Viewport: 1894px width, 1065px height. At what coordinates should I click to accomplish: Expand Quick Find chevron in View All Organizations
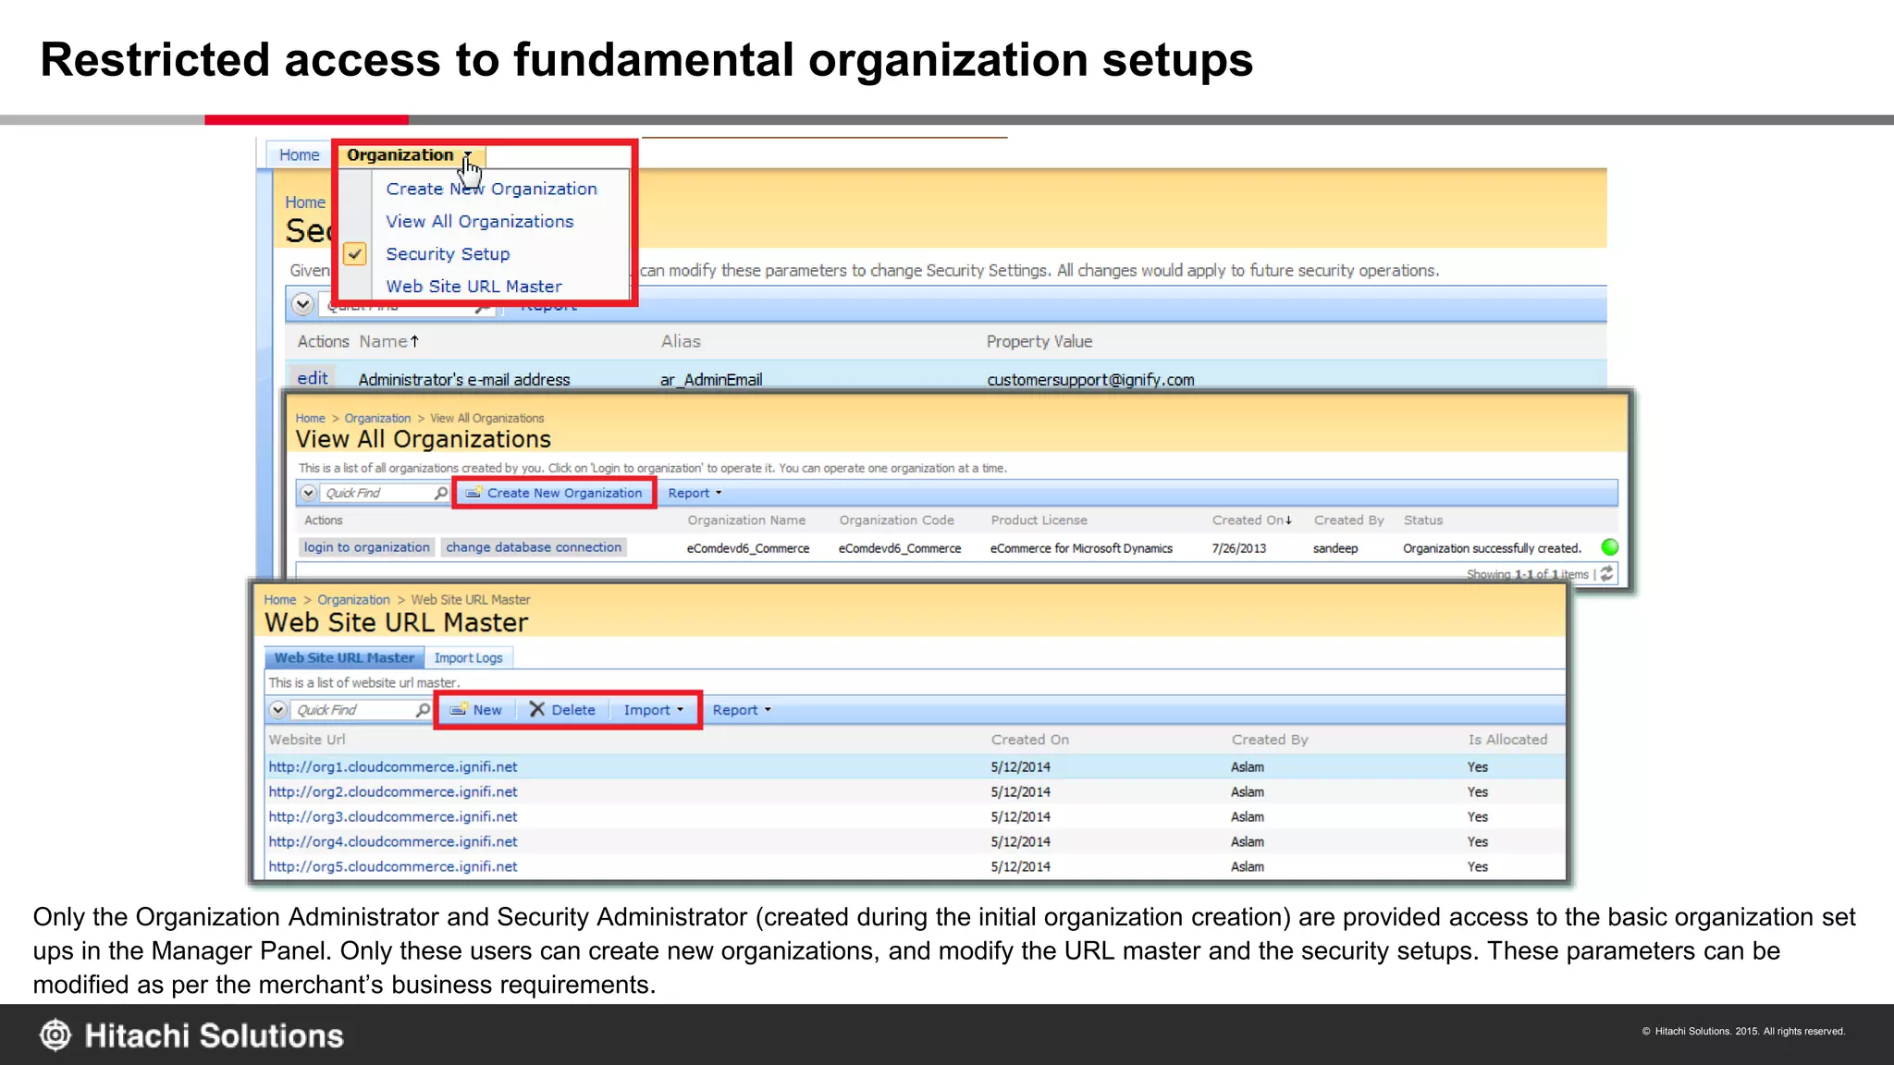click(x=309, y=493)
